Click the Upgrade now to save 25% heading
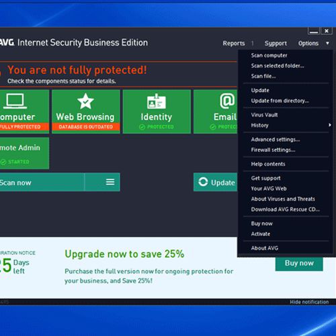 coord(125,254)
